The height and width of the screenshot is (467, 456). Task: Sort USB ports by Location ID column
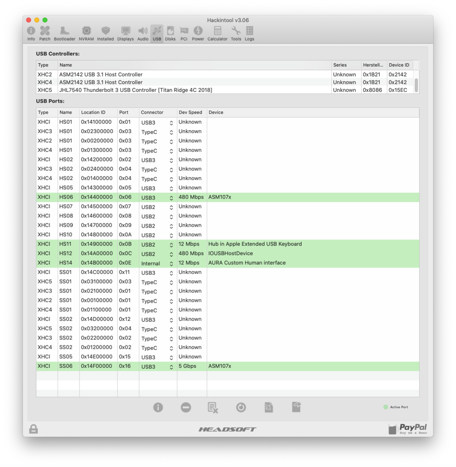[x=98, y=112]
